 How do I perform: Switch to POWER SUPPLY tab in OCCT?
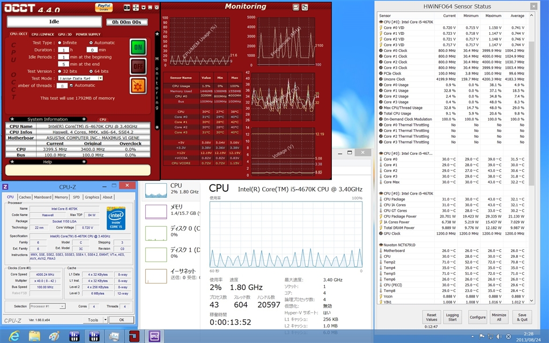[88, 34]
